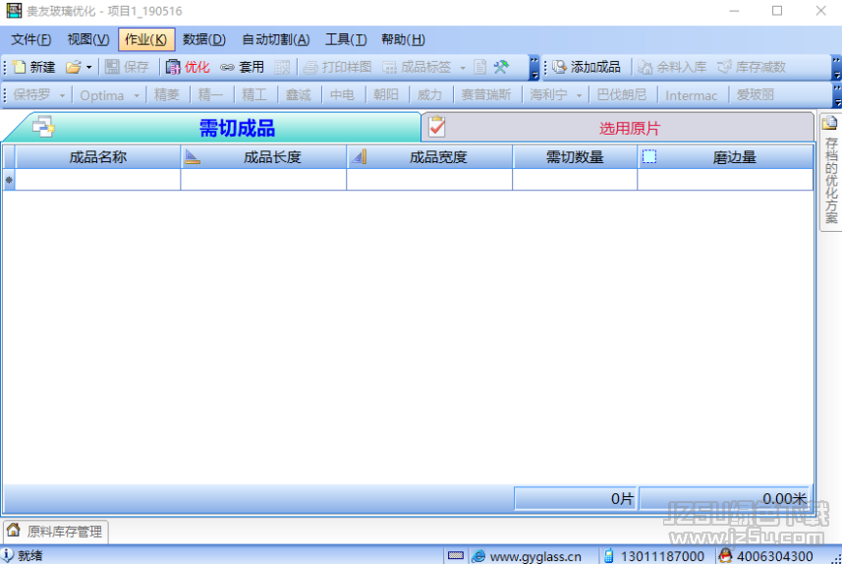Image resolution: width=842 pixels, height=564 pixels.
Task: Click the empty 成品长度 cell in new row
Action: [x=263, y=180]
